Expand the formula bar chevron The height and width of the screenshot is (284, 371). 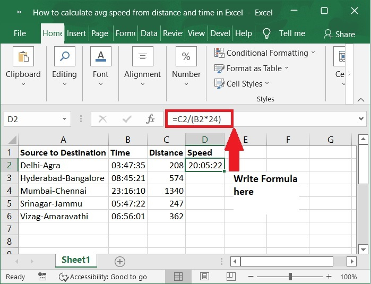[x=361, y=119]
